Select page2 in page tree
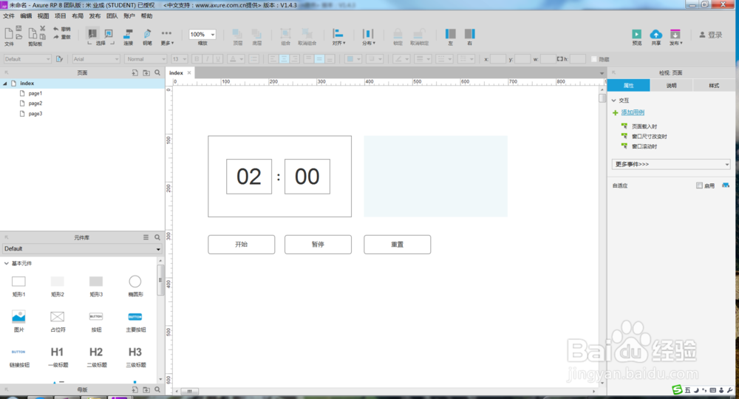This screenshot has height=399, width=739. click(35, 103)
